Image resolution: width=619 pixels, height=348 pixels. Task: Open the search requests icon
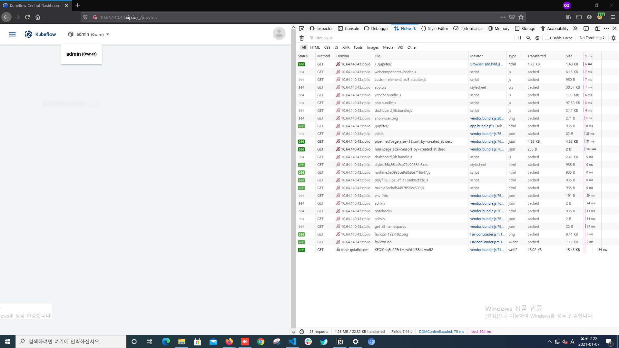pos(528,38)
